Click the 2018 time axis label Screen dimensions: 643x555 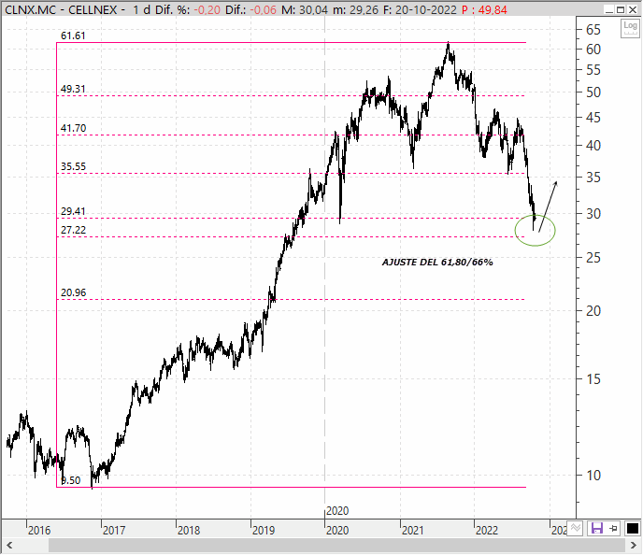pyautogui.click(x=189, y=531)
